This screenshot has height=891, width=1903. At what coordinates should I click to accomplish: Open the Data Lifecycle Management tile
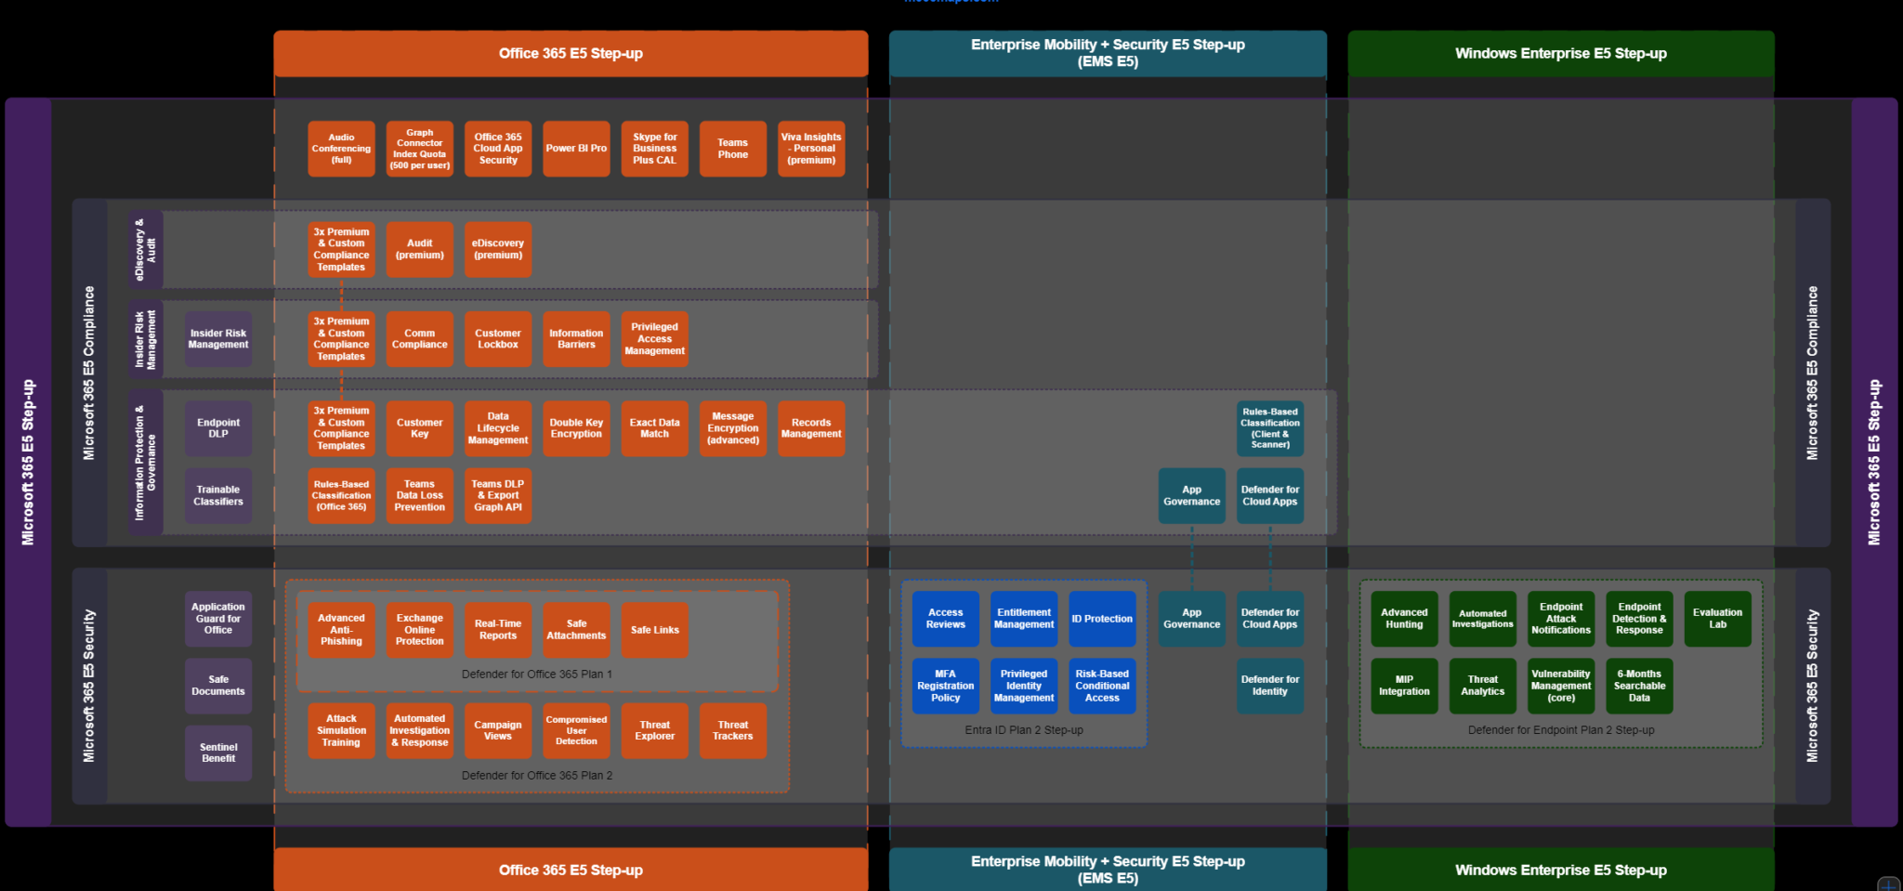(498, 428)
